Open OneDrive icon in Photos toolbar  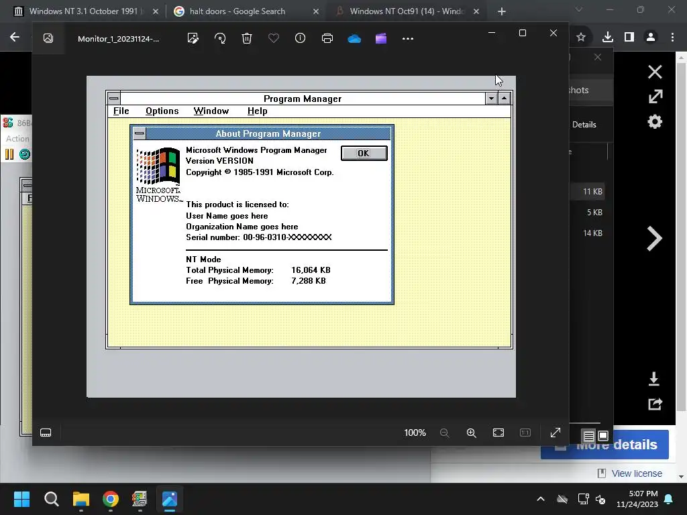[354, 39]
